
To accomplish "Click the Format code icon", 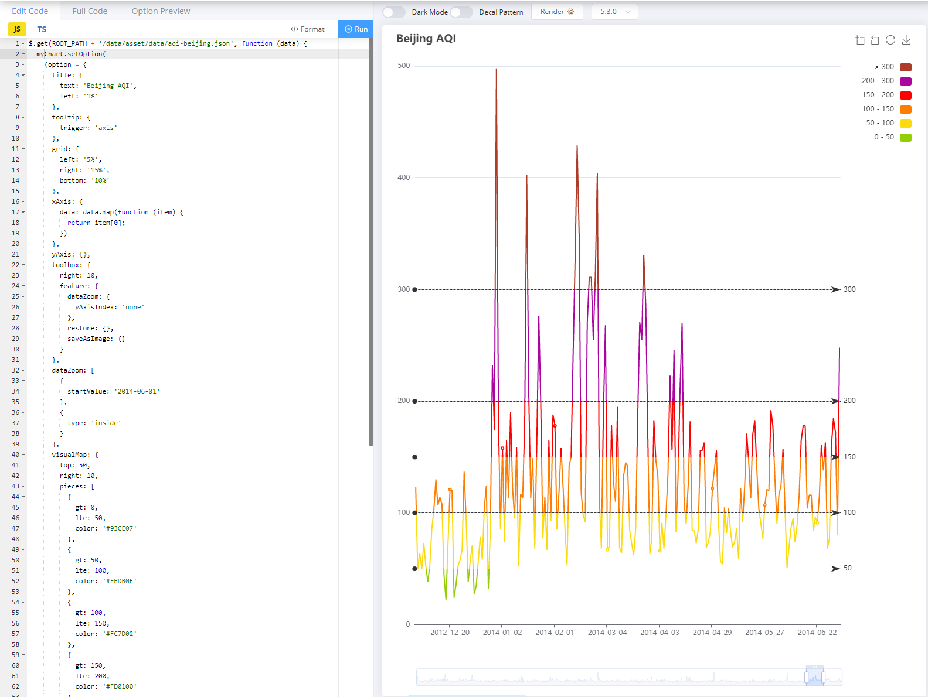I will pos(294,29).
